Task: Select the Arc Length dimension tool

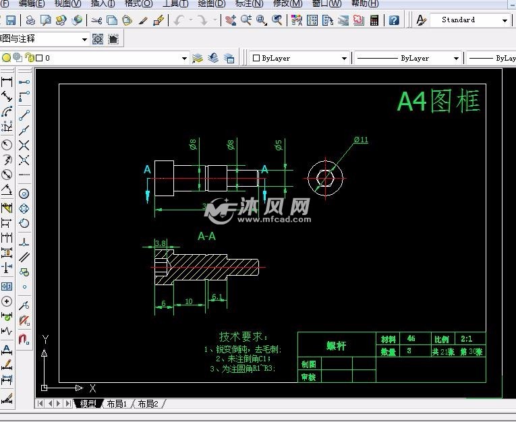Action: pos(7,111)
